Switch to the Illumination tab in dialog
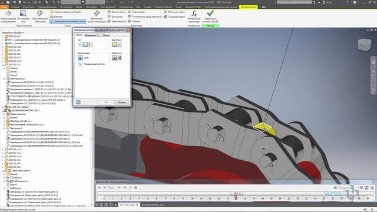 pos(90,35)
